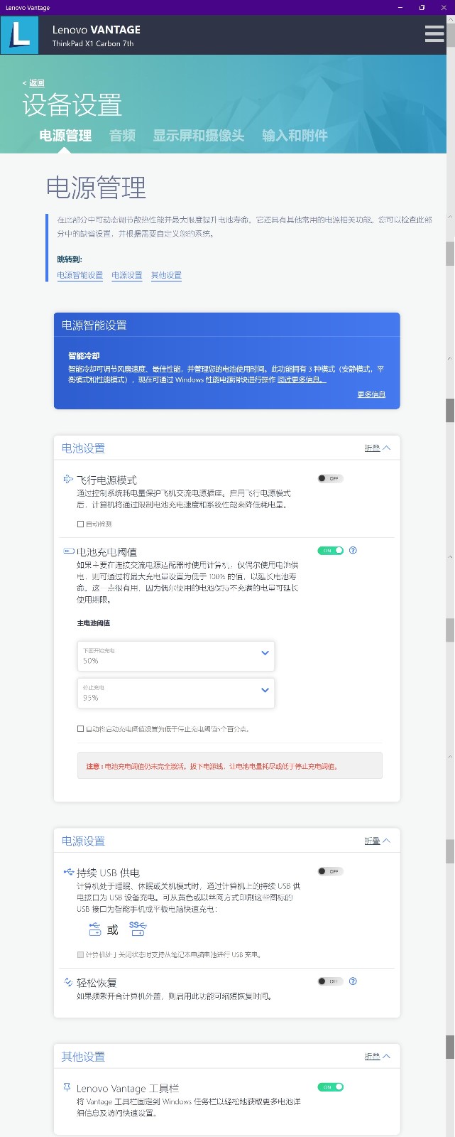Click the 主电池阈值 label
The width and height of the screenshot is (455, 1137).
point(94,623)
